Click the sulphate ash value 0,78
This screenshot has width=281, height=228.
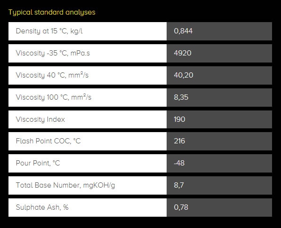point(181,207)
